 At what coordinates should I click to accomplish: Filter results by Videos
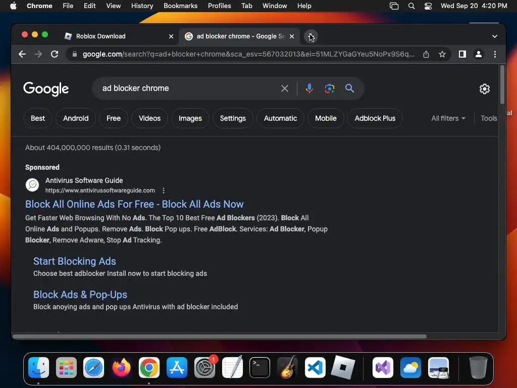149,118
